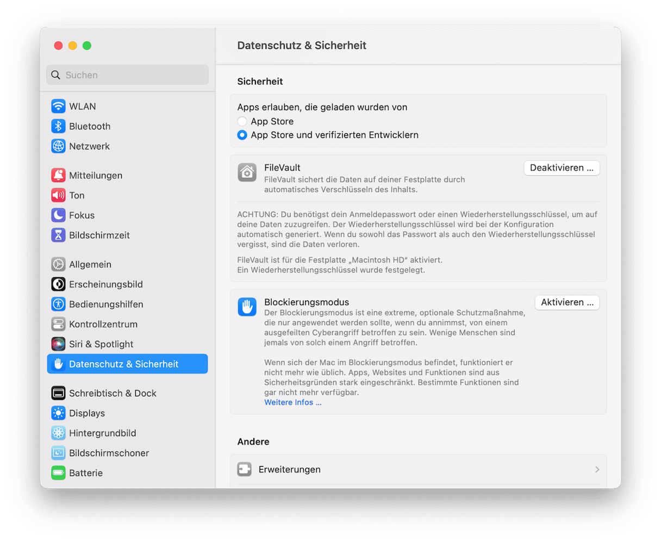This screenshot has width=661, height=541.
Task: Open the "Weitere Infos ..." link
Action: coord(292,402)
